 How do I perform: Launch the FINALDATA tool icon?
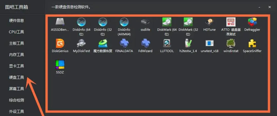124,43
